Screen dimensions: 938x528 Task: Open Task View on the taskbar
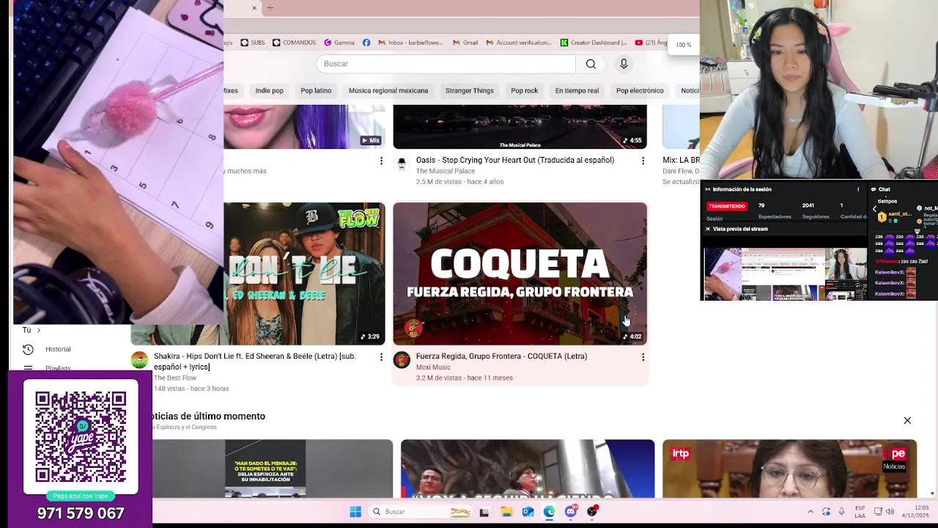pyautogui.click(x=484, y=512)
